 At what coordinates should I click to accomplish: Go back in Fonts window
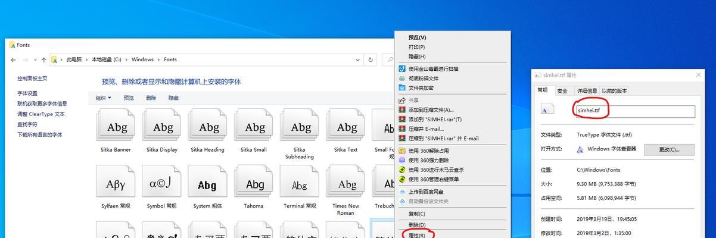[13, 59]
